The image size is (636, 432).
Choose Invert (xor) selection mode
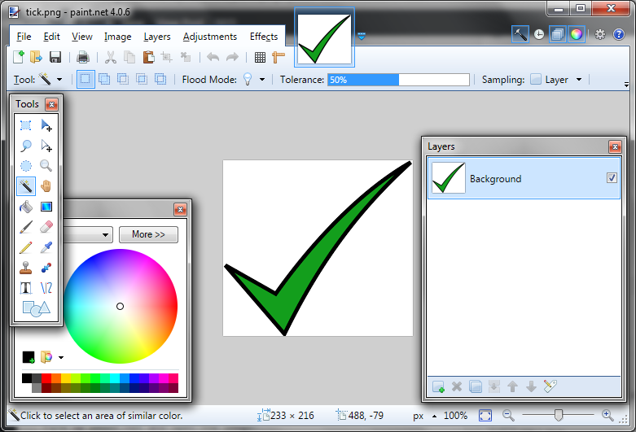pos(160,80)
